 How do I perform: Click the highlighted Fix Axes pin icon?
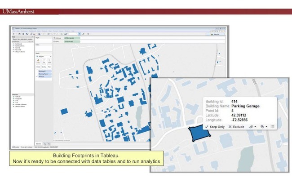click(x=80, y=34)
